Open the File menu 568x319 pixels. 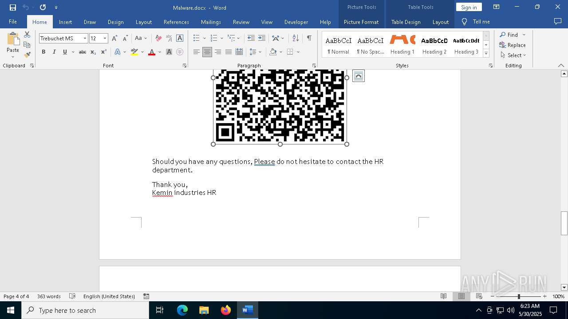point(13,22)
